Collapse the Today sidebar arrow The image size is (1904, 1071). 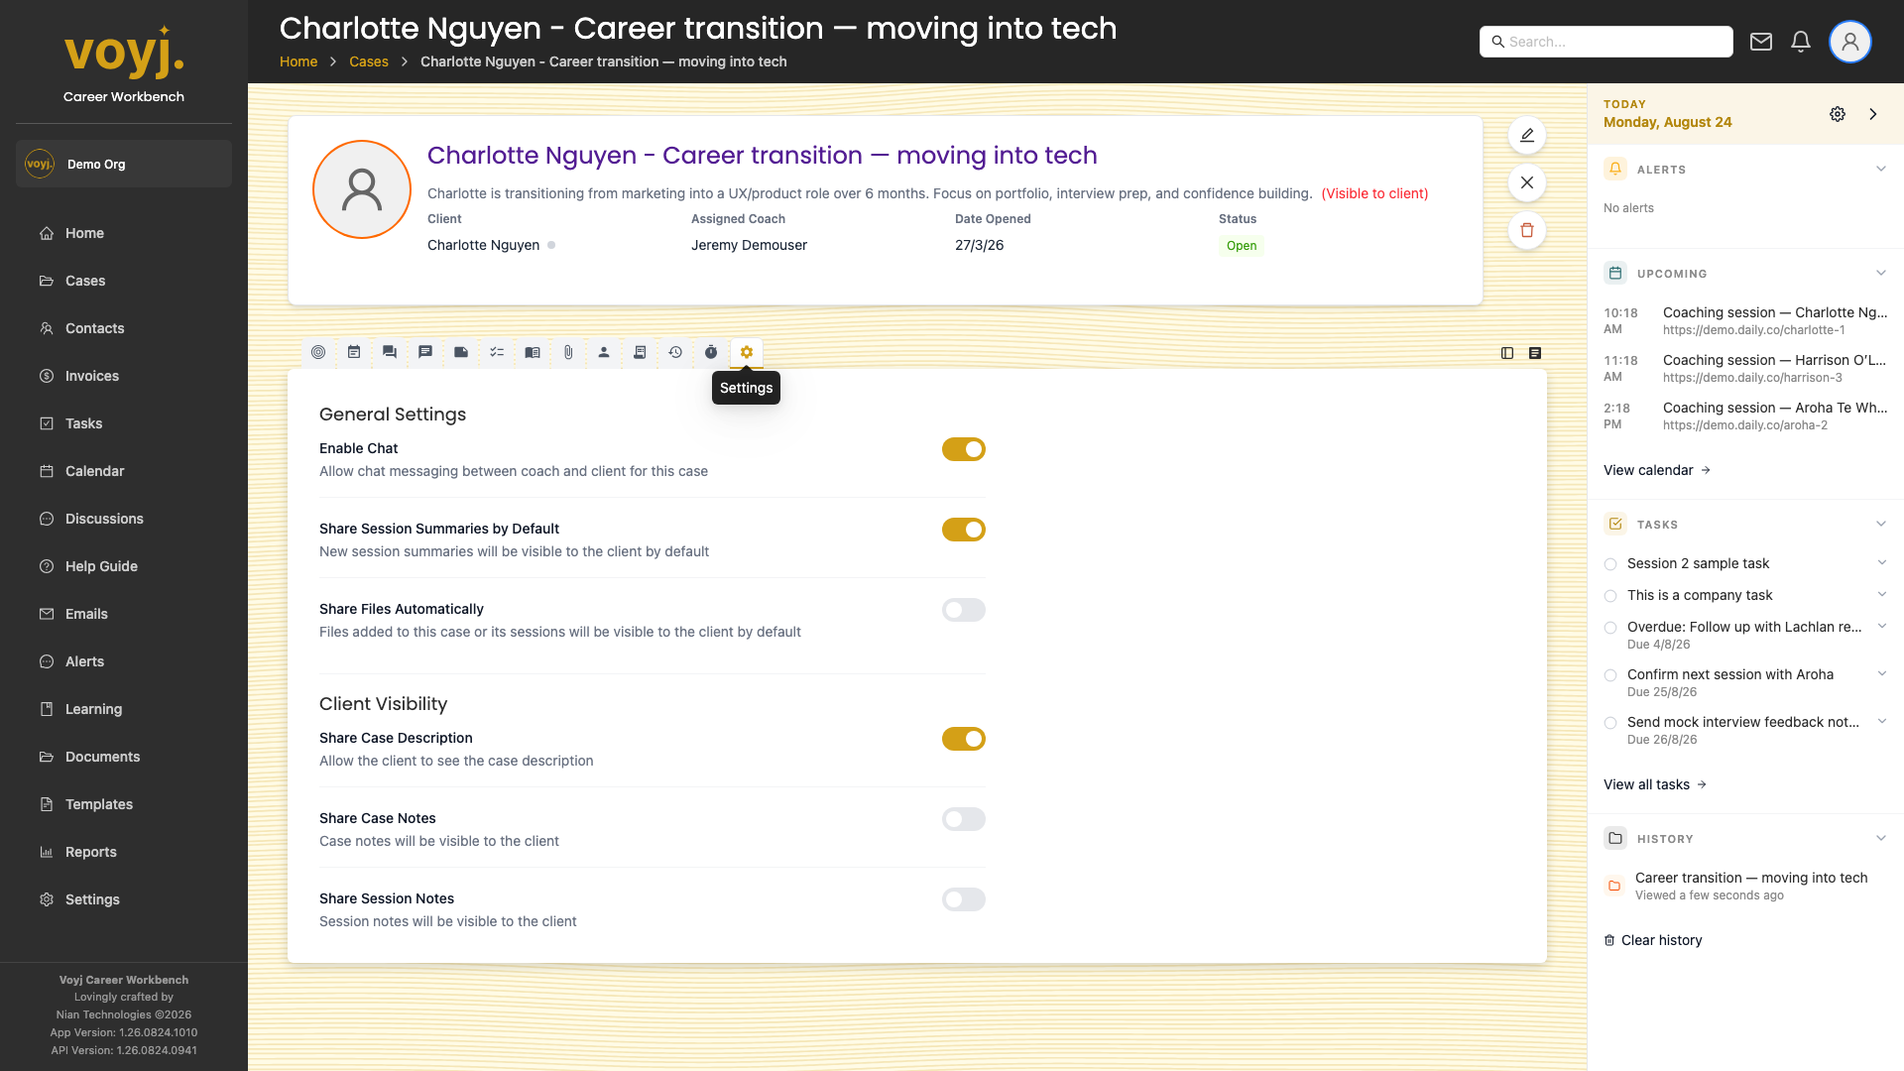tap(1873, 114)
